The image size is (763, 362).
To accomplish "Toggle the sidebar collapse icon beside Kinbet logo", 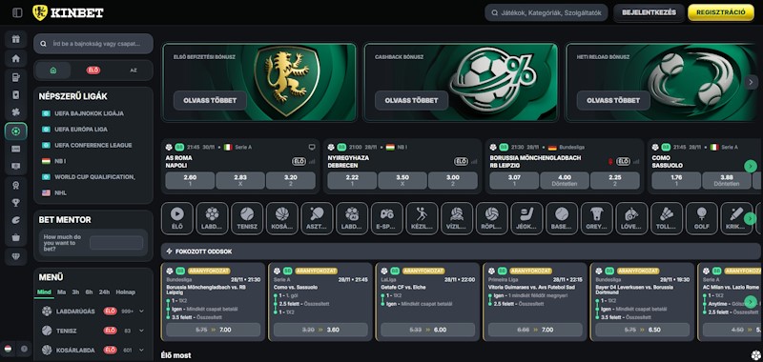I will click(x=17, y=12).
